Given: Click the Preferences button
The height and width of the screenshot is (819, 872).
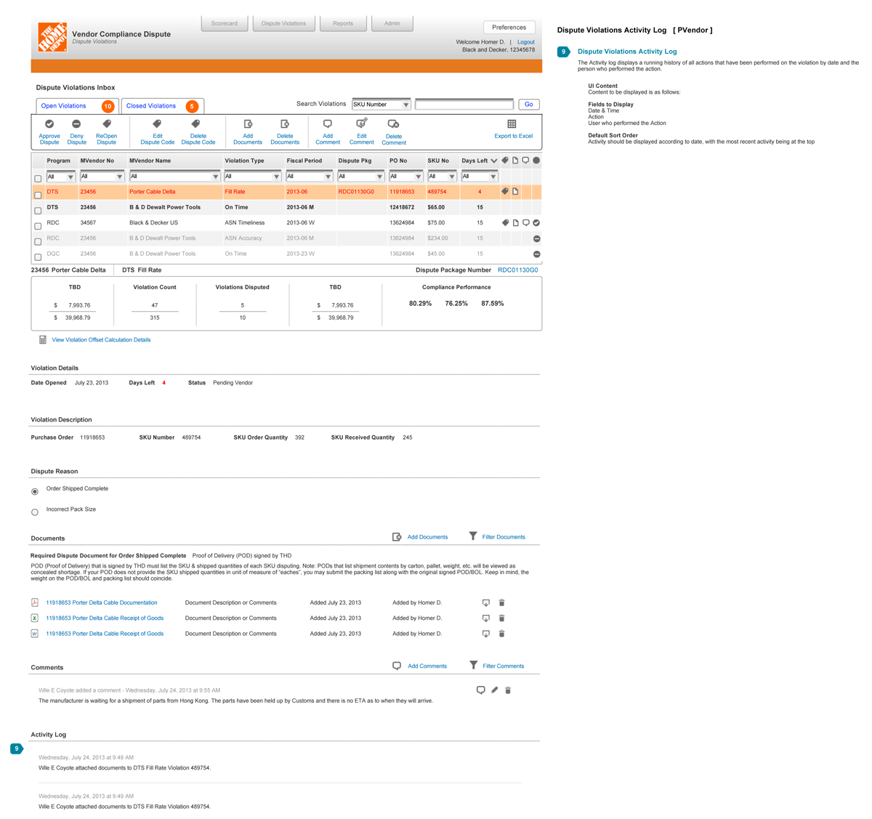Looking at the screenshot, I should [x=509, y=28].
